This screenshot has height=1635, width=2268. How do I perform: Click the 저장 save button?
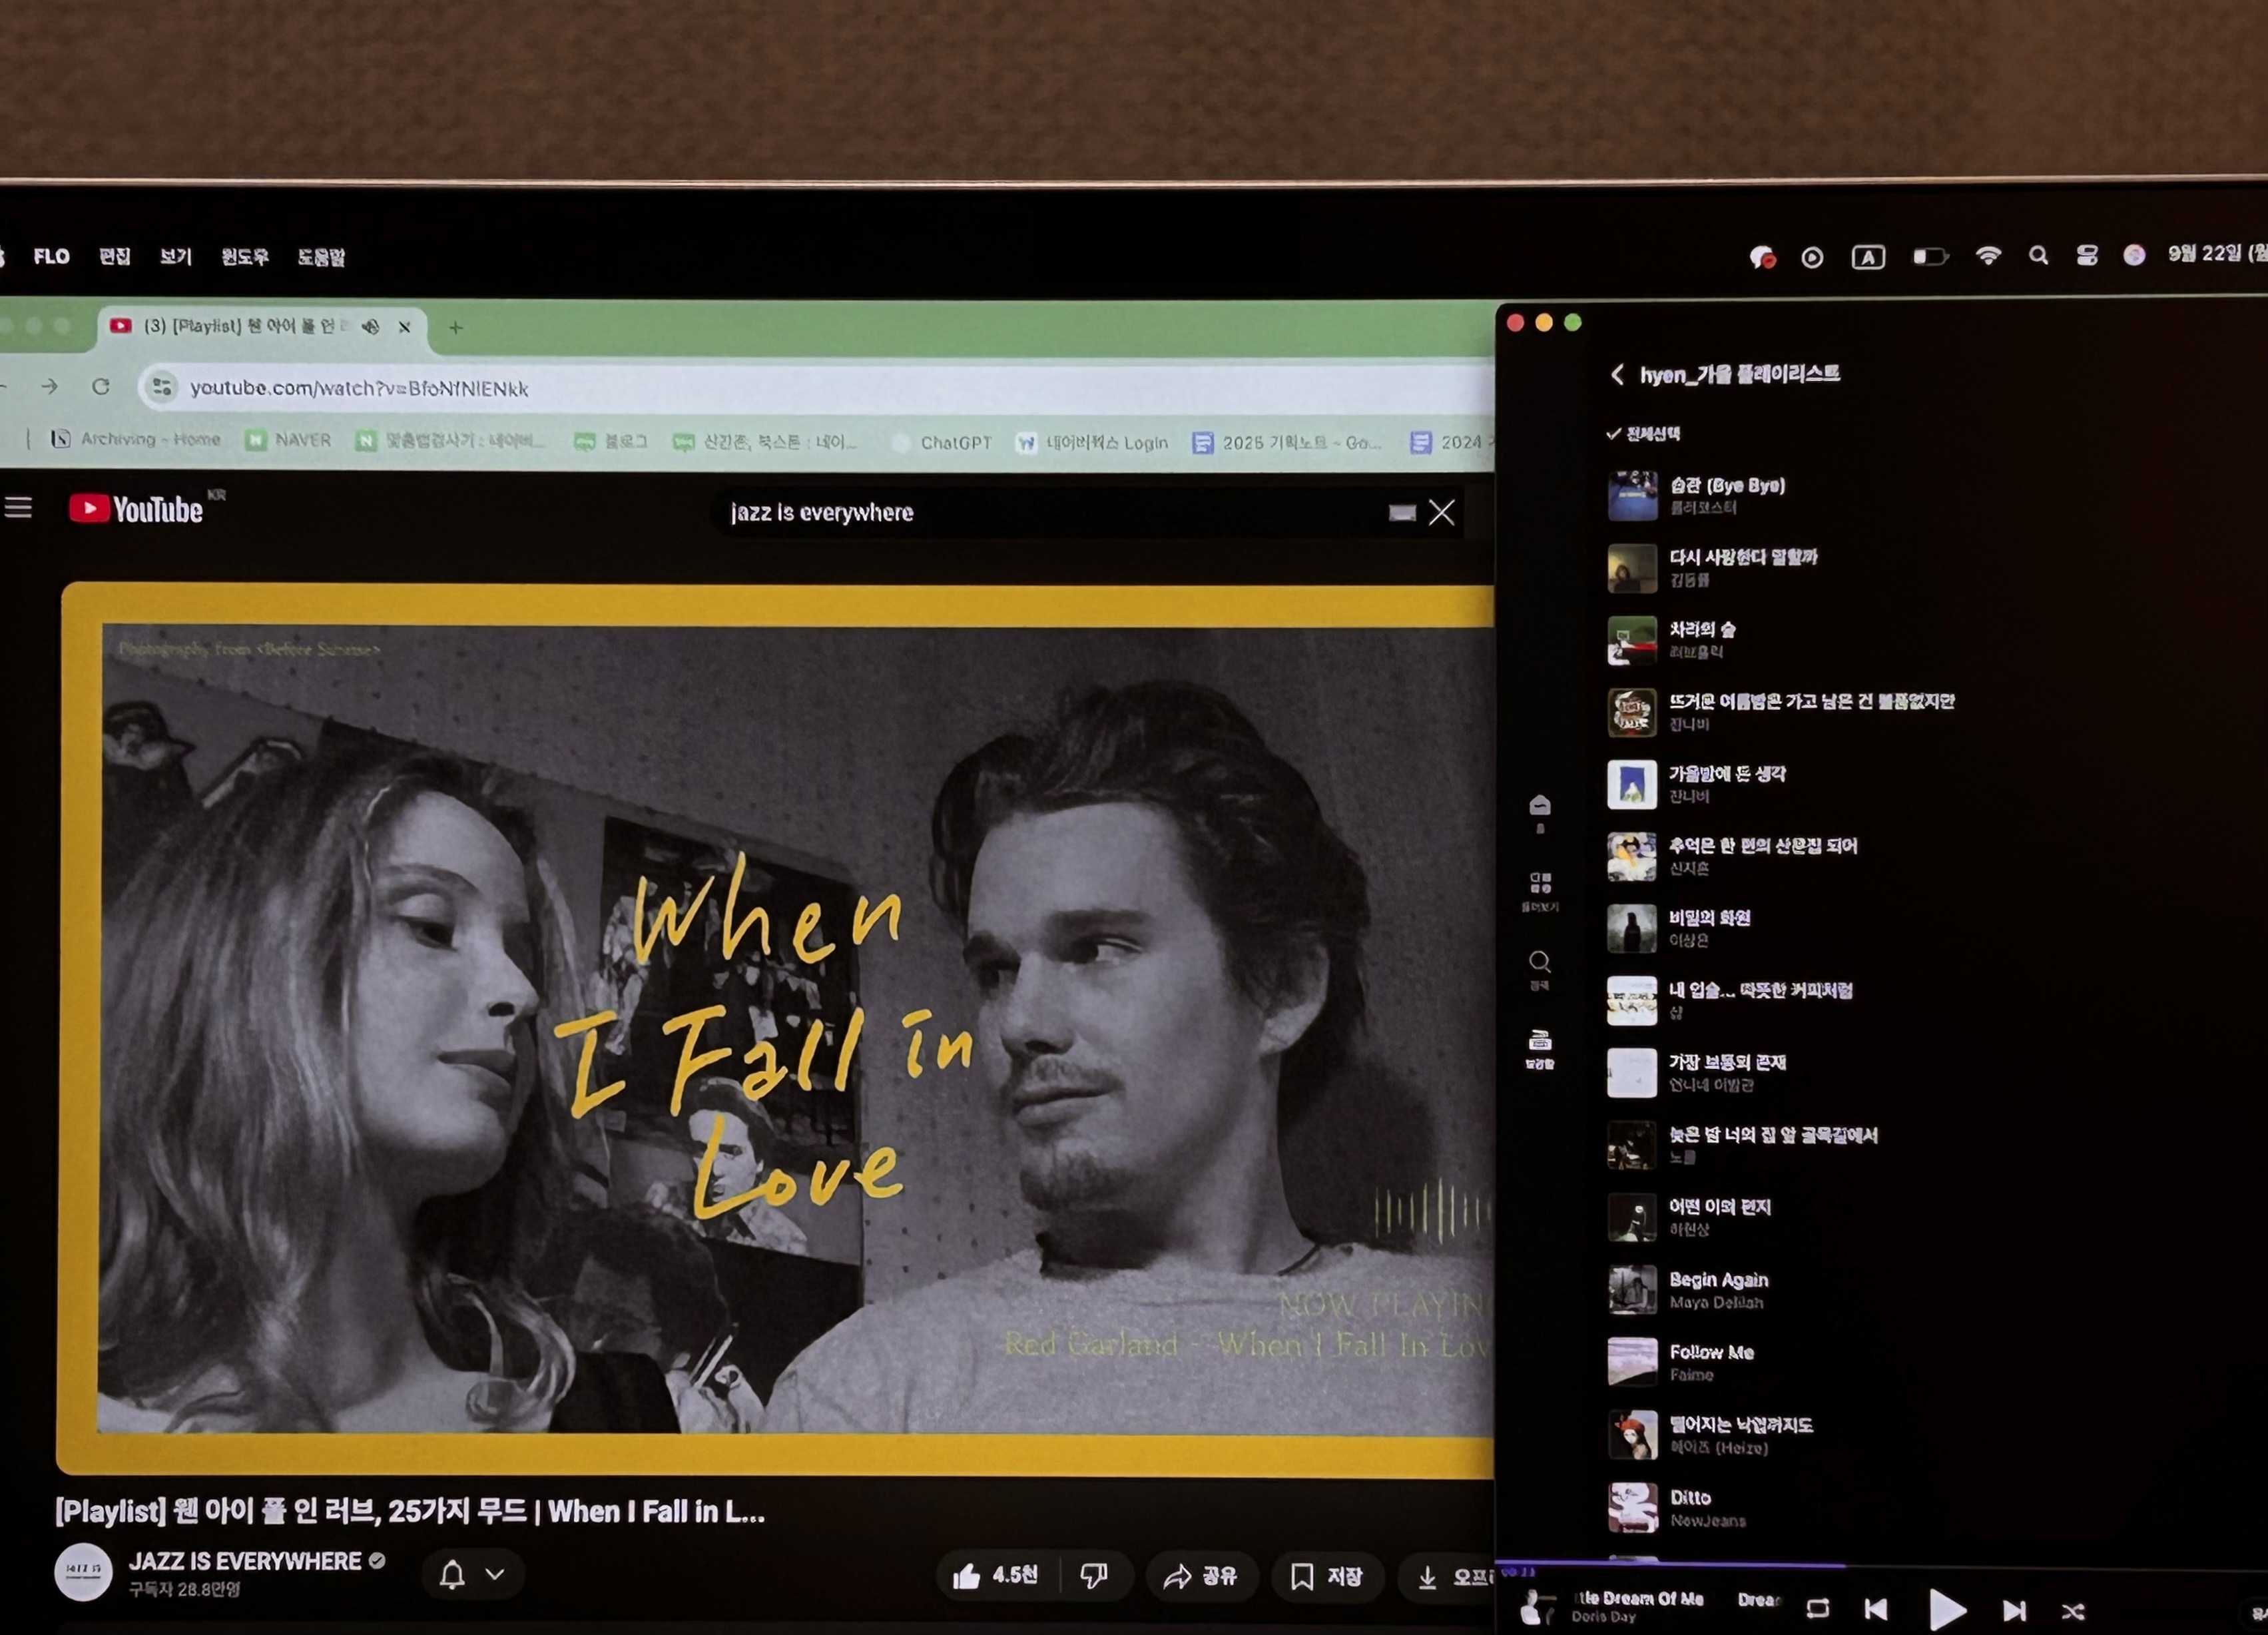click(x=1327, y=1577)
